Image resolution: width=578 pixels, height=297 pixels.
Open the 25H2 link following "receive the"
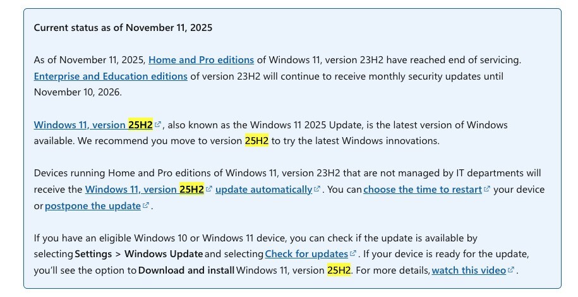point(144,190)
